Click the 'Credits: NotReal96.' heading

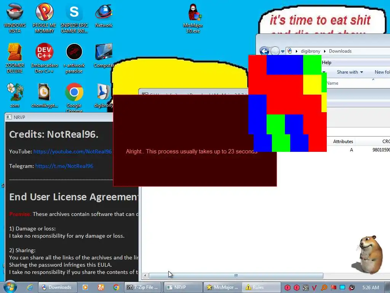tap(54, 134)
